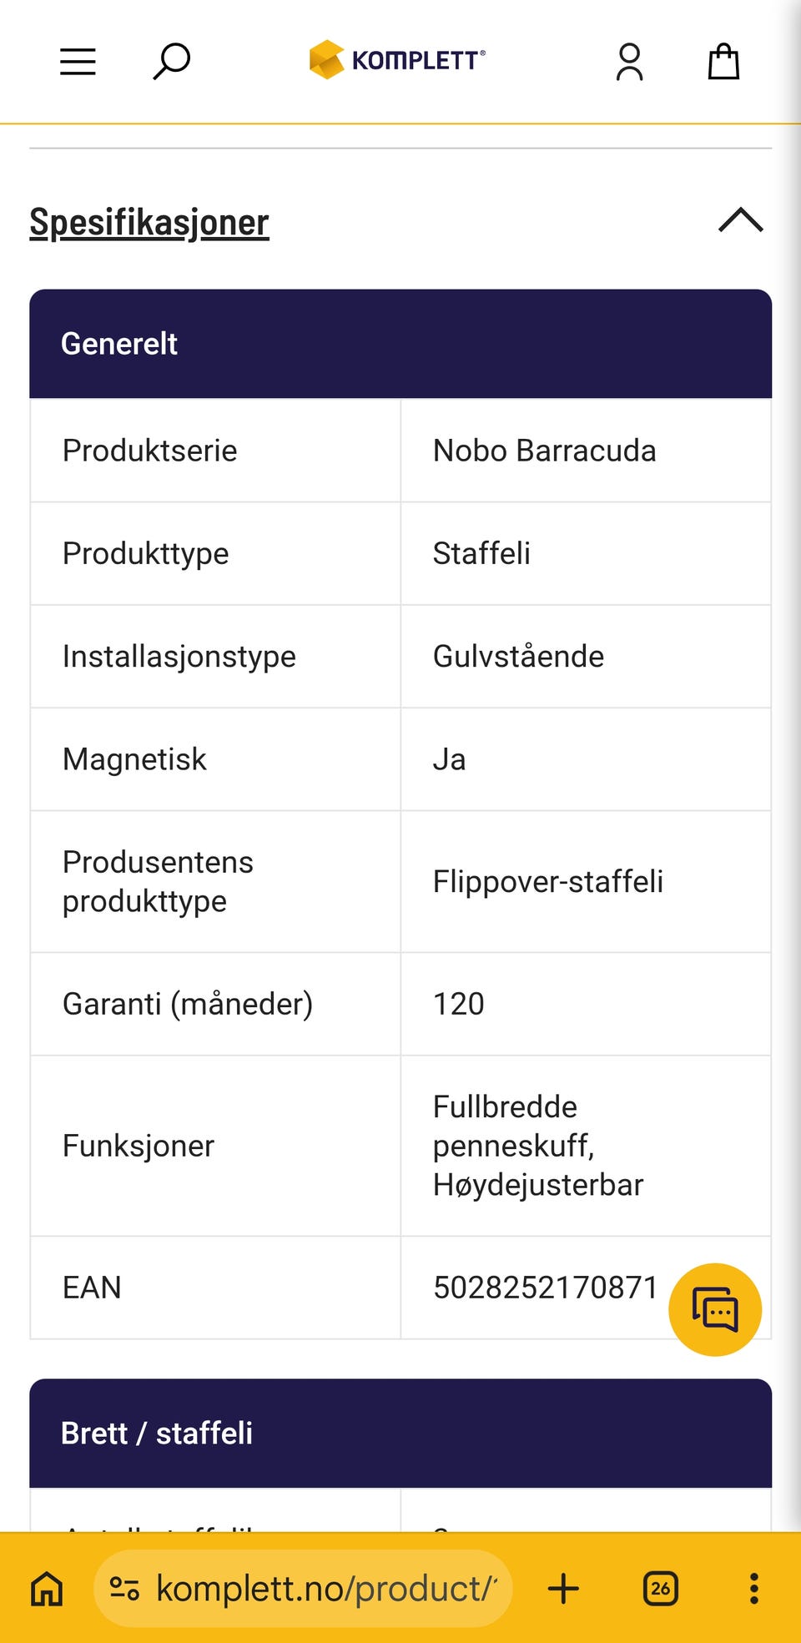The height and width of the screenshot is (1643, 801).
Task: Tap the browser home icon
Action: pos(47,1589)
